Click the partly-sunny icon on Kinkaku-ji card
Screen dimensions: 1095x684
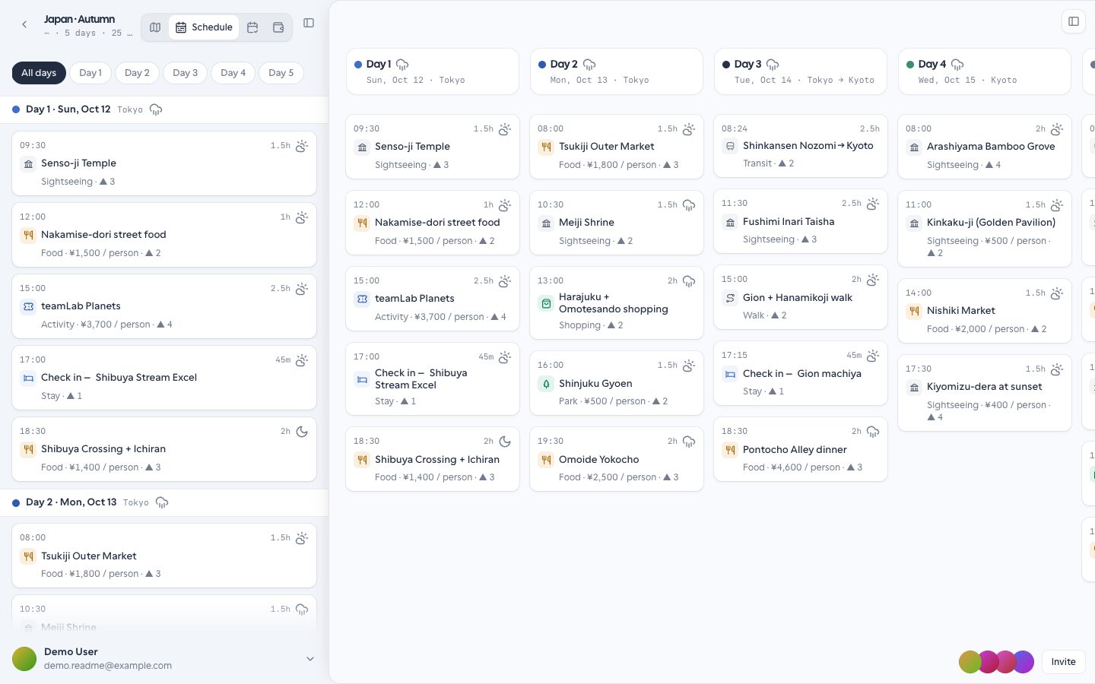coord(1057,205)
